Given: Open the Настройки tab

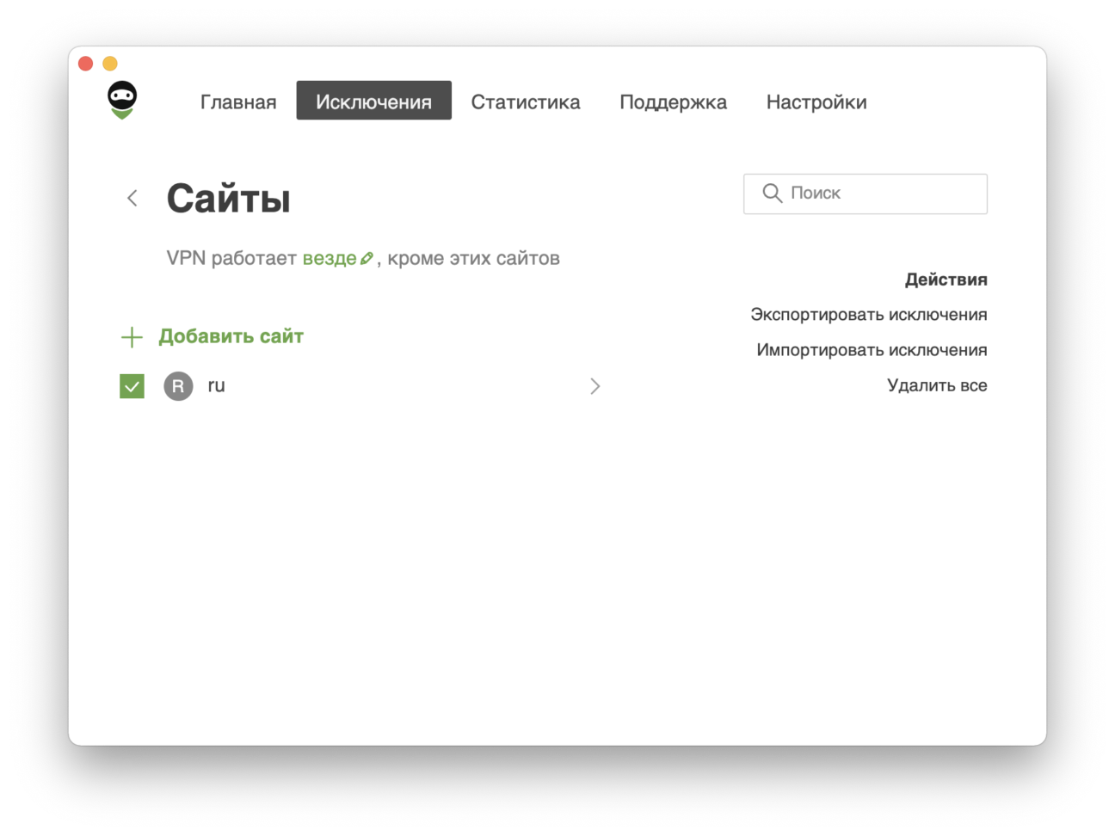Looking at the screenshot, I should point(816,101).
